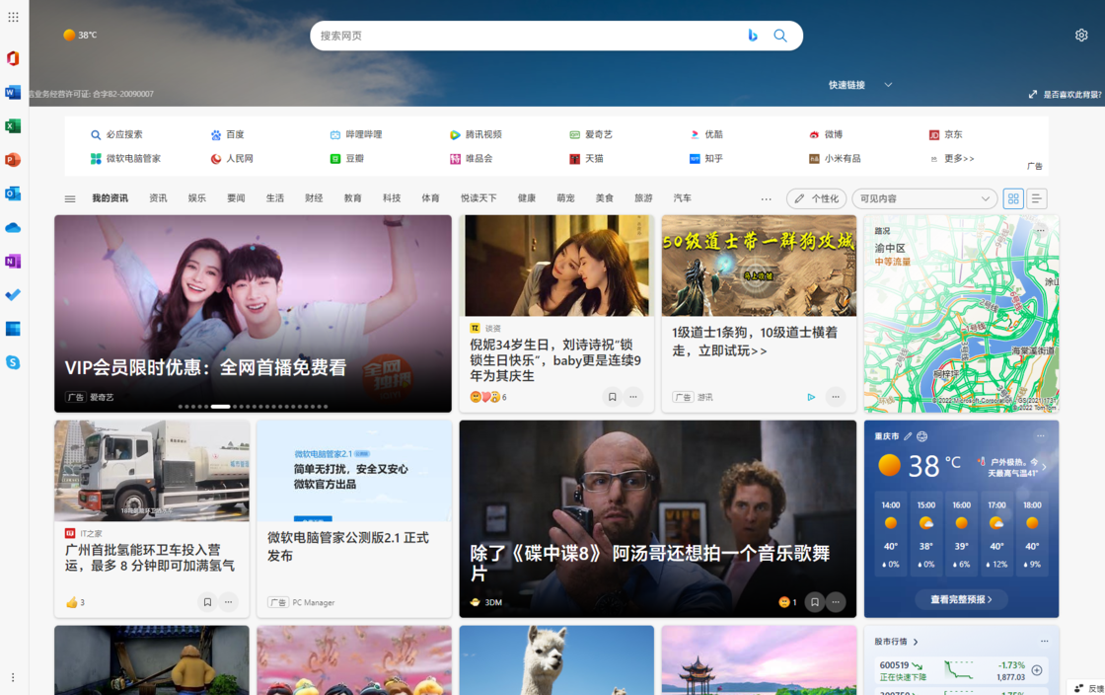Click 查看完整预报 in weather card
Screen dimensions: 1105x695
(961, 599)
